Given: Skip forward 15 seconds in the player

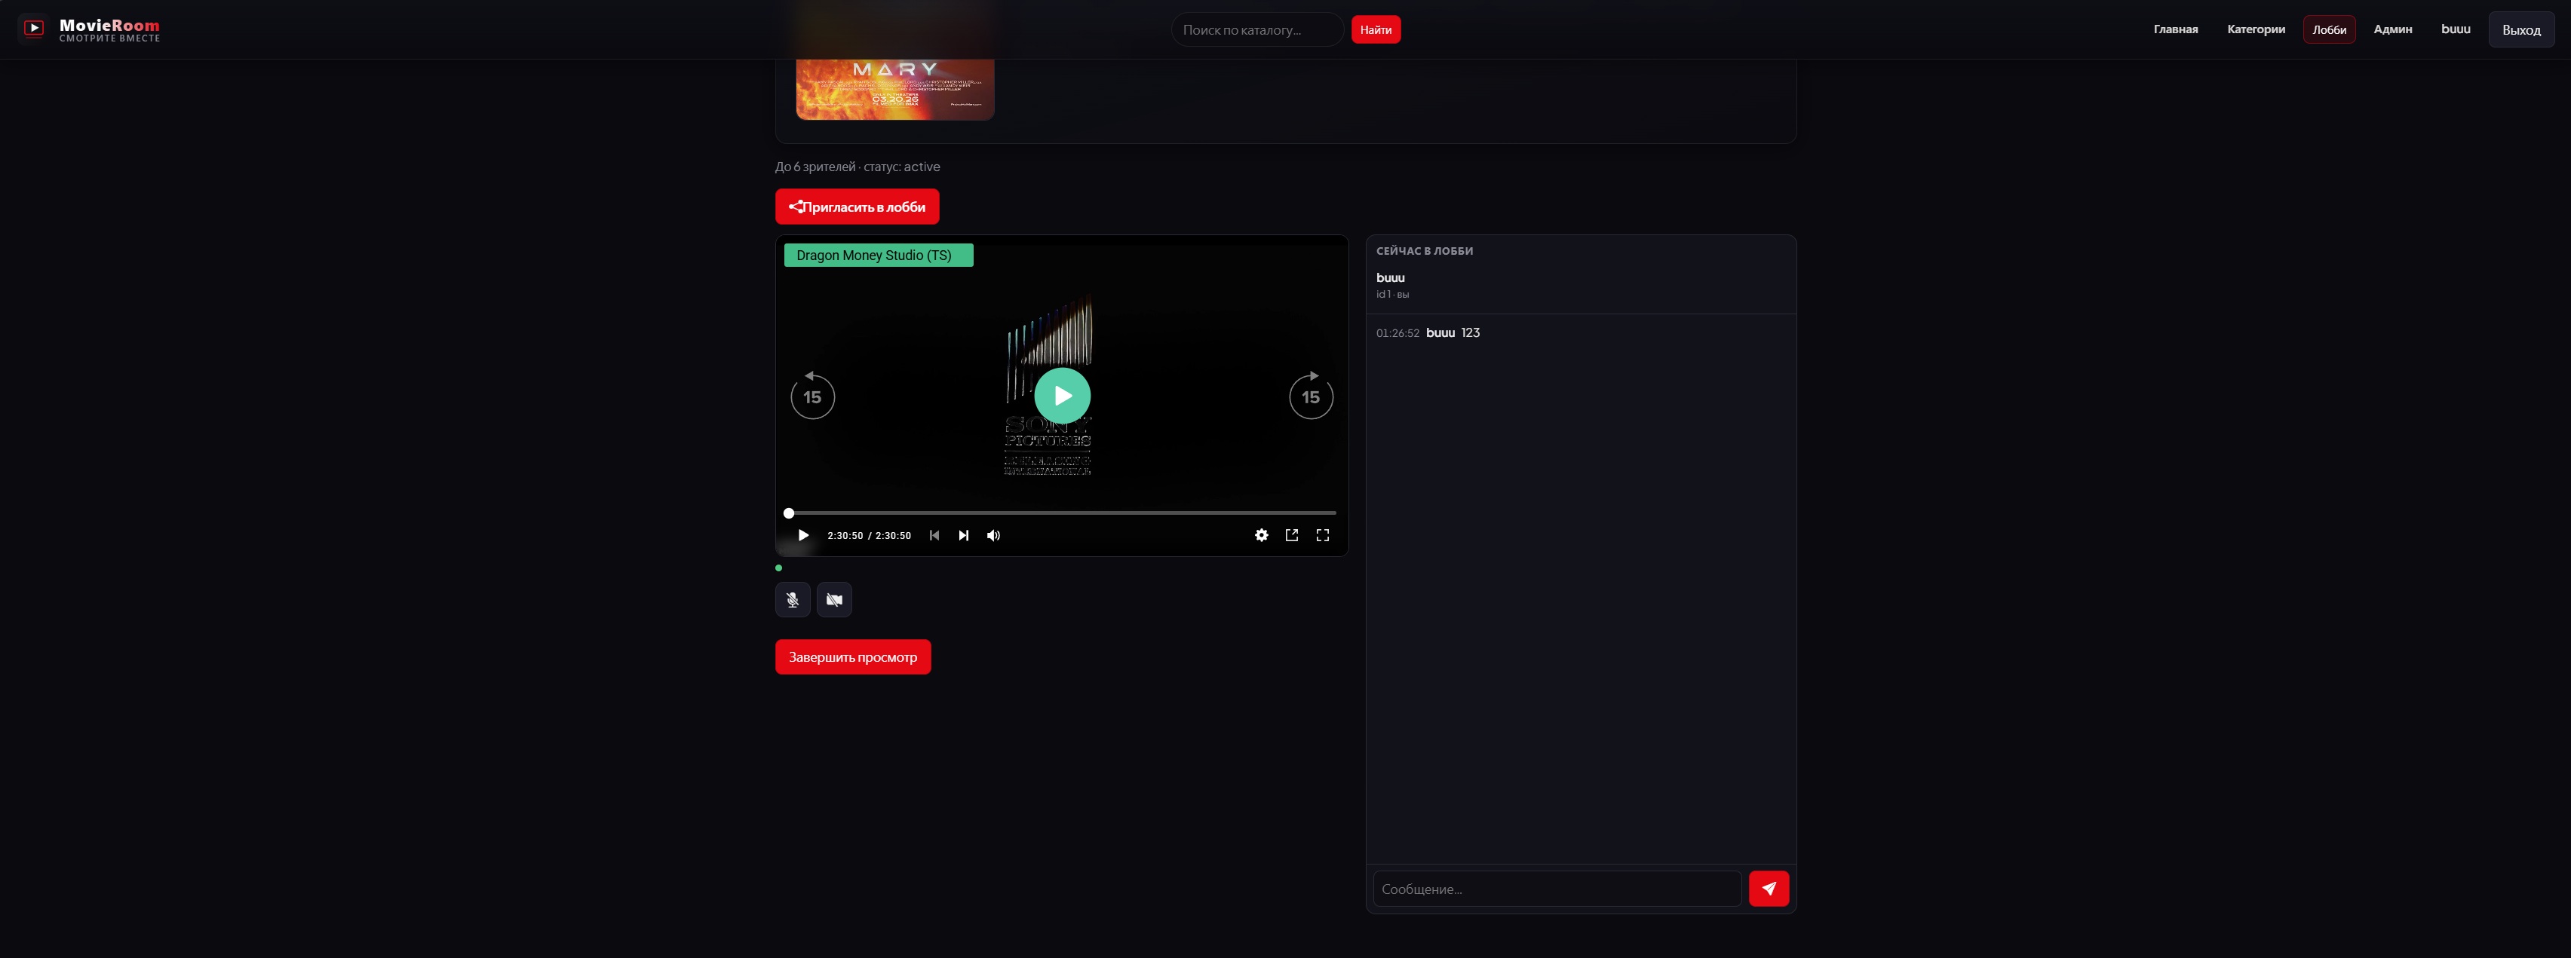Looking at the screenshot, I should pos(1311,395).
